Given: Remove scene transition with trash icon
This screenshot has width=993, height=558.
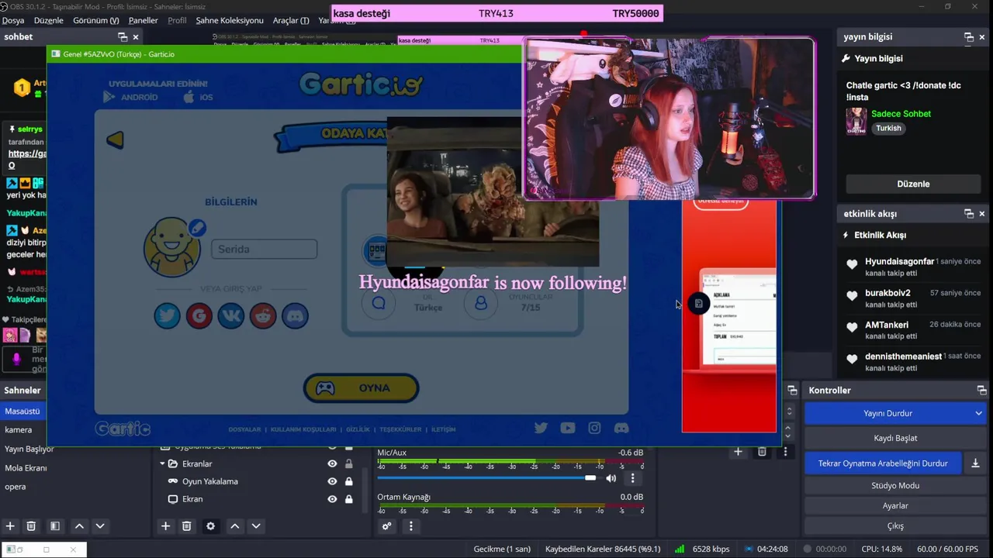Looking at the screenshot, I should [762, 452].
